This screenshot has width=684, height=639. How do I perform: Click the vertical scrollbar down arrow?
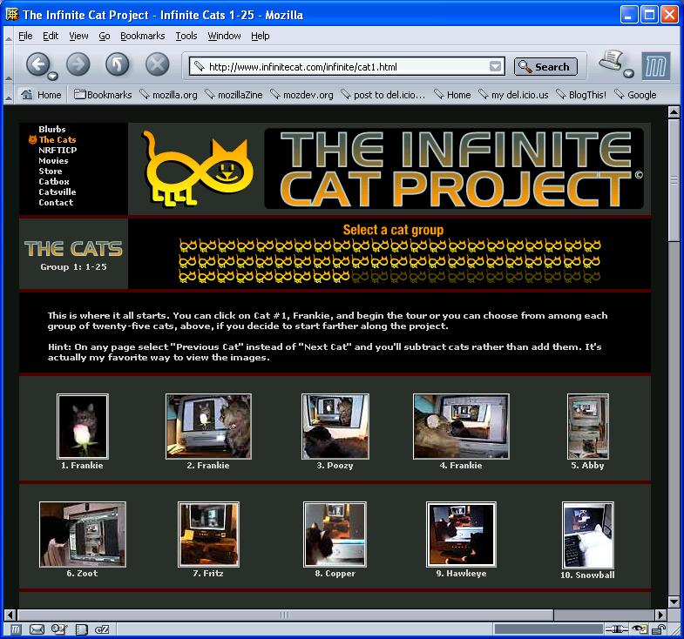pos(674,602)
